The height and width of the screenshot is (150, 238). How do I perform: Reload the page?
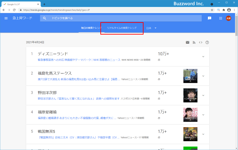point(14,10)
